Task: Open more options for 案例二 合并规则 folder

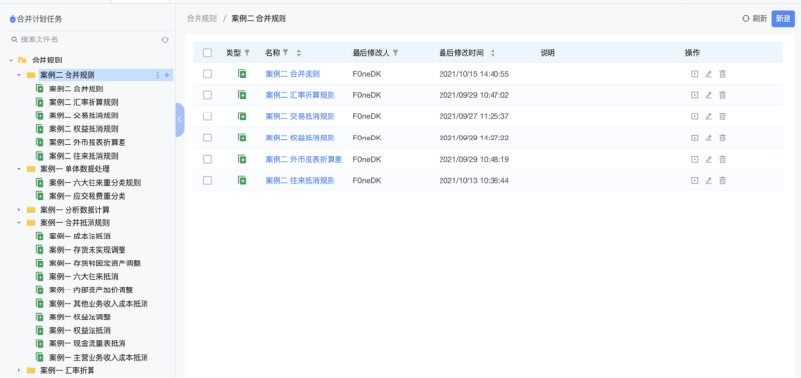Action: point(158,75)
